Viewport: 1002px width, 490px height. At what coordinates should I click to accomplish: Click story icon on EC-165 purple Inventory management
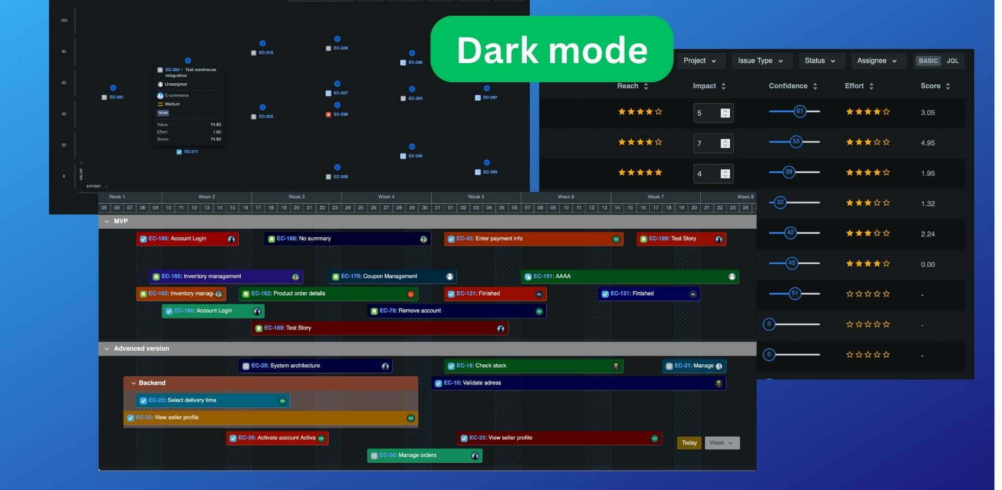tap(156, 277)
